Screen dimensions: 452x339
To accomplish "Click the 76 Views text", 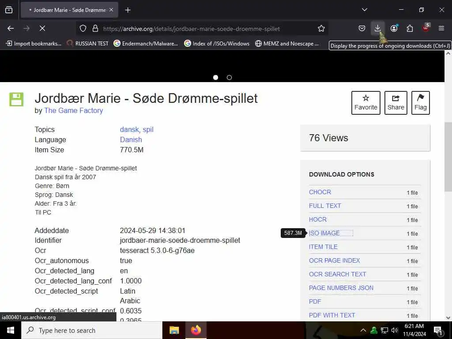I will (328, 138).
